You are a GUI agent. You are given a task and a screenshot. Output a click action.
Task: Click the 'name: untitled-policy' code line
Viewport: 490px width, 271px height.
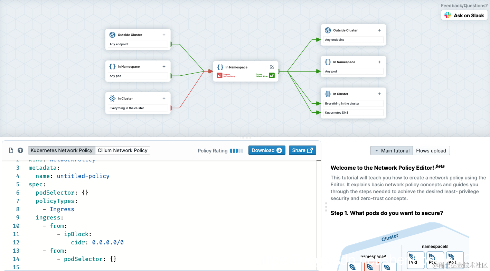pyautogui.click(x=73, y=176)
